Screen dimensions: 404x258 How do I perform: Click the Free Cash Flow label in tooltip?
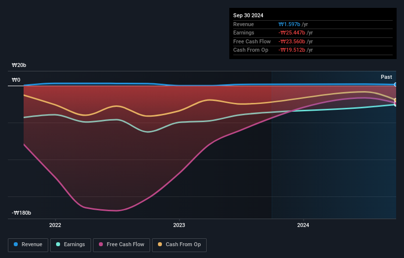pos(252,41)
